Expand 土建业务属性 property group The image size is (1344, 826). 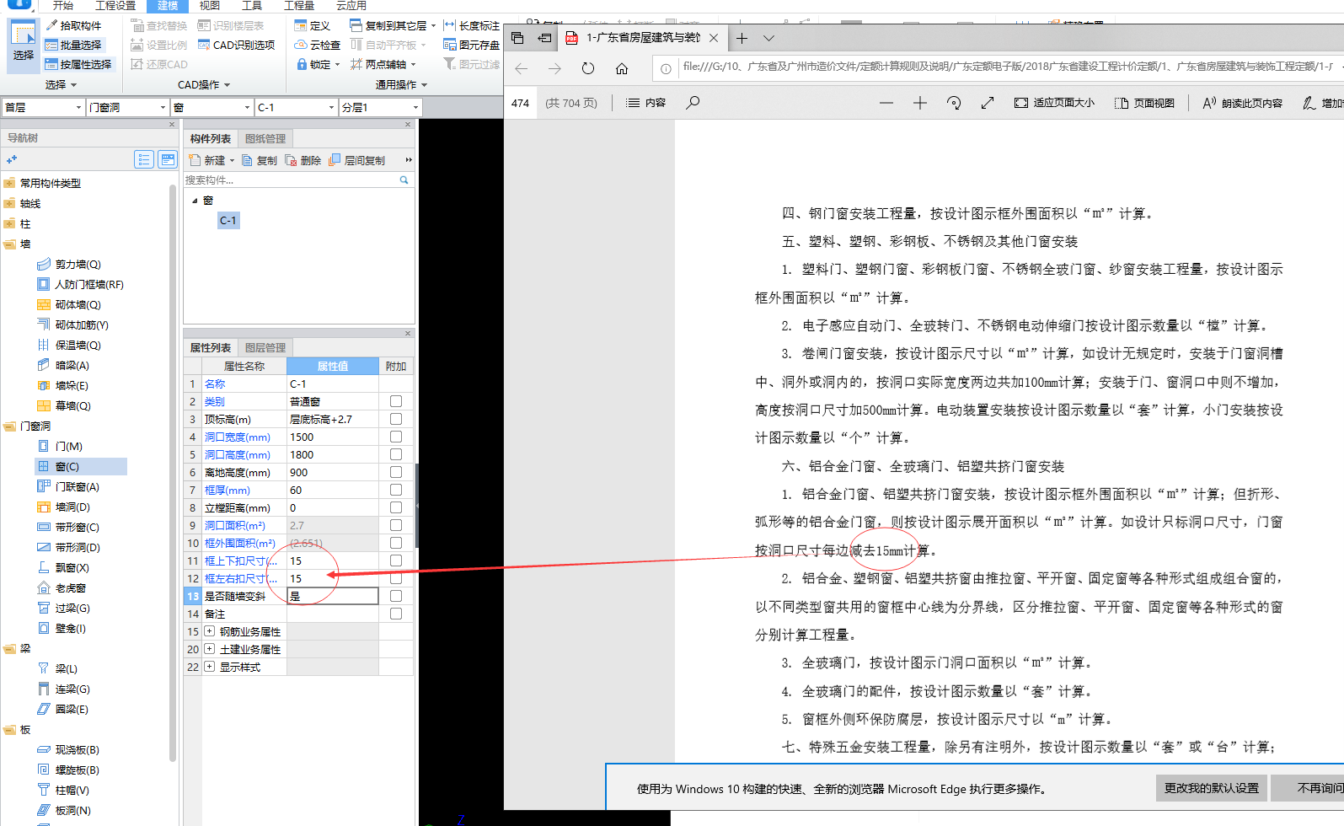pyautogui.click(x=210, y=649)
